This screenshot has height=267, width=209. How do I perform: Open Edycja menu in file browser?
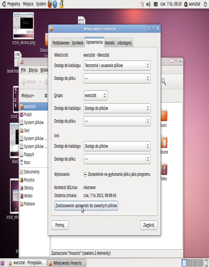point(33,70)
